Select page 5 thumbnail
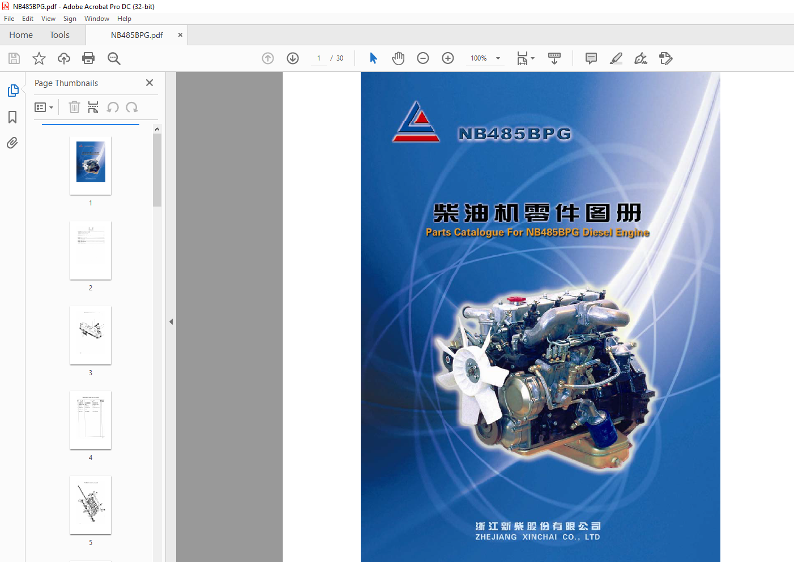 (91, 505)
